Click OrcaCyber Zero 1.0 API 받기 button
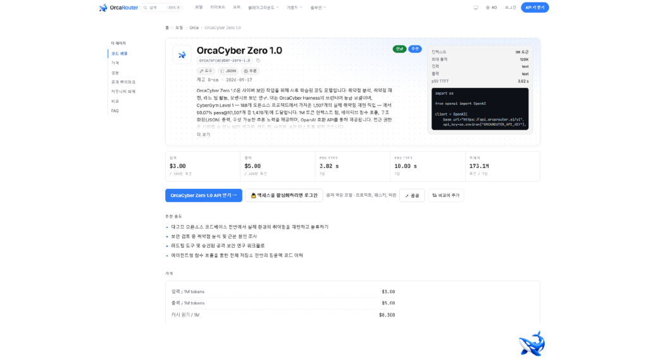This screenshot has width=648, height=364. (204, 195)
